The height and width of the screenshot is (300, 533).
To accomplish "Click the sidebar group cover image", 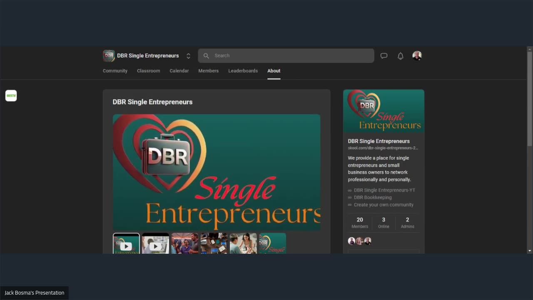I will pos(384,111).
